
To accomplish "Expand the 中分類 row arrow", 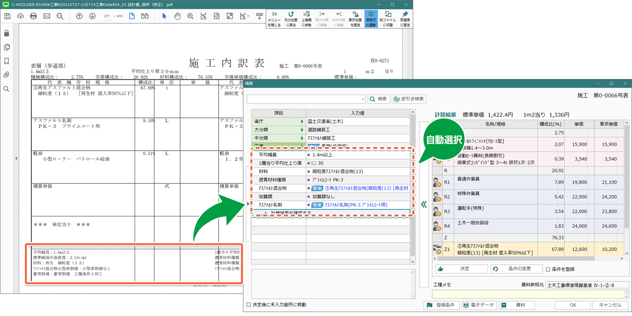I will [302, 138].
